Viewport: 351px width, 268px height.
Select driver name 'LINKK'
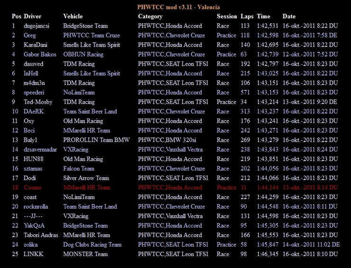(x=33, y=254)
